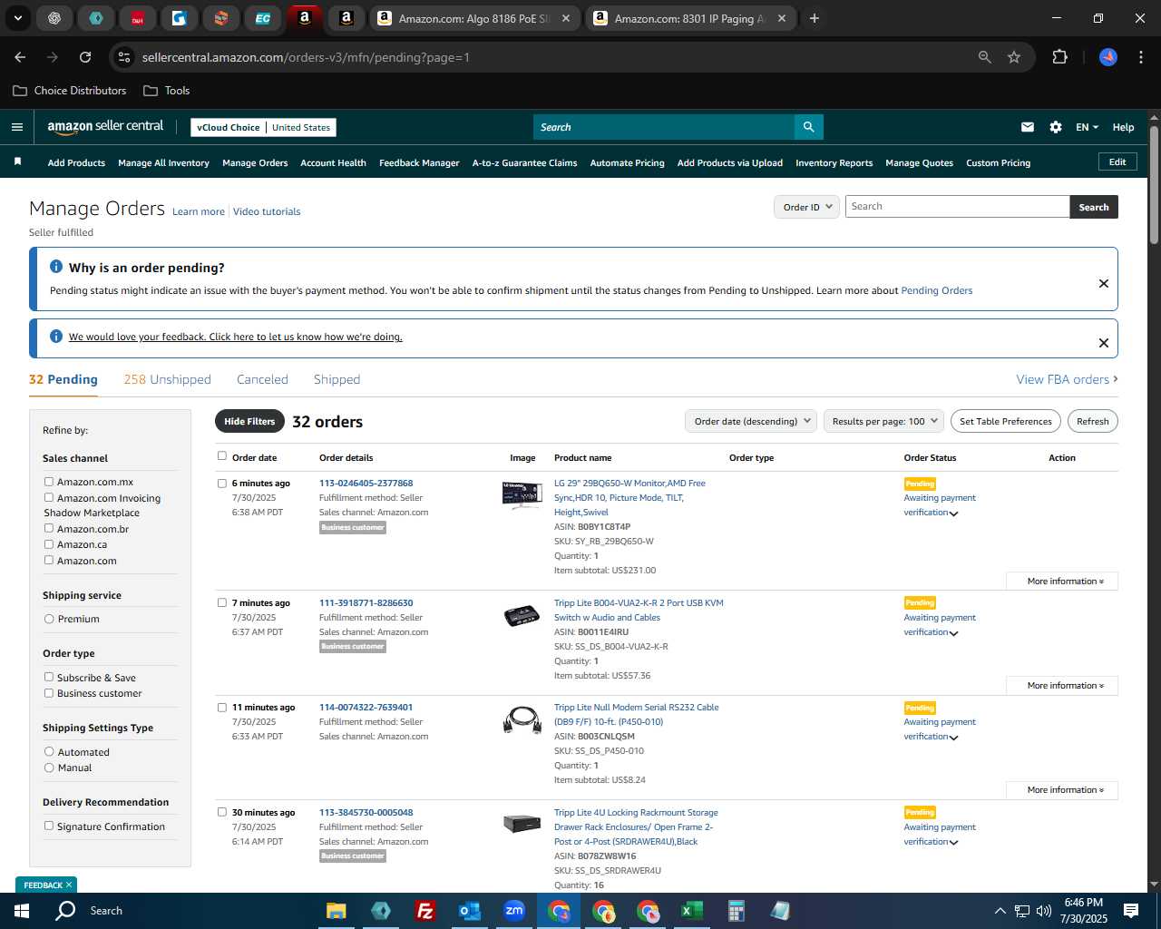Open Feedback Manager in nav bar
This screenshot has height=929, width=1161.
[x=419, y=163]
